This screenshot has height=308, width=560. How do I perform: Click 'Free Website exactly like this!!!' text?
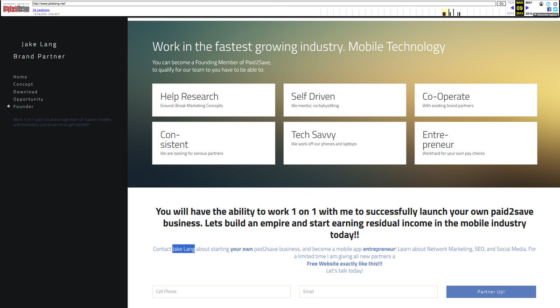344,264
